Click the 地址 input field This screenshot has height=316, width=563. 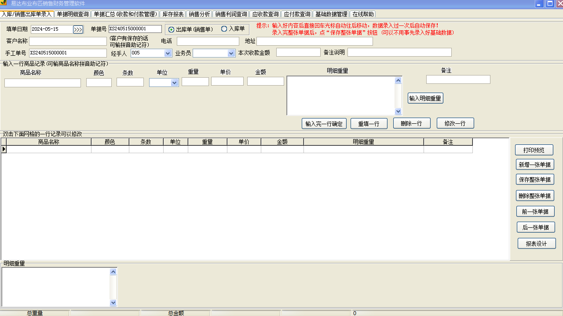(314, 41)
